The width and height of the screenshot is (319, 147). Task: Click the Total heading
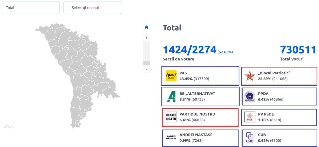pyautogui.click(x=172, y=28)
